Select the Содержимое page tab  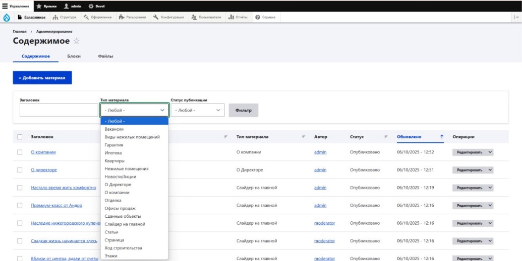tap(36, 56)
